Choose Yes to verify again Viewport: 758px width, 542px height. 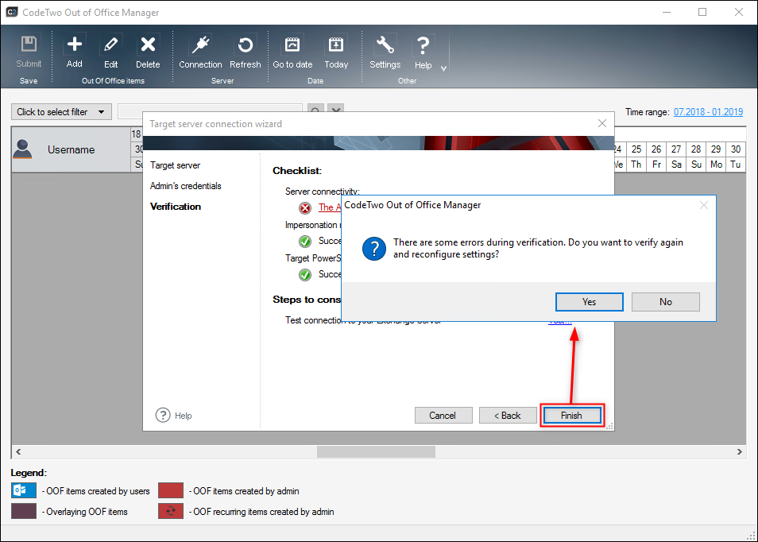click(590, 302)
